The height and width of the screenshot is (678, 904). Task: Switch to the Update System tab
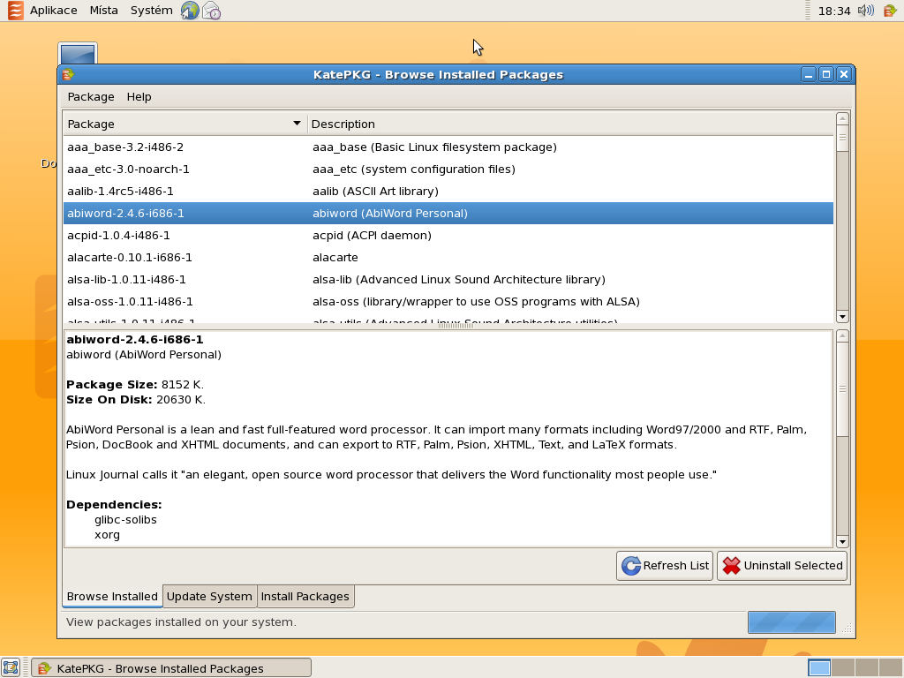click(209, 596)
